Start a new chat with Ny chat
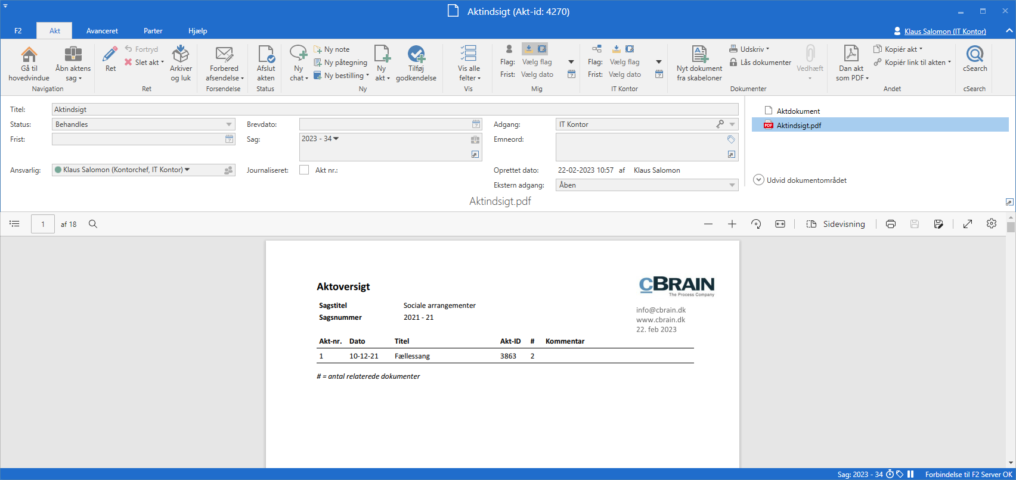This screenshot has width=1016, height=480. [x=298, y=63]
